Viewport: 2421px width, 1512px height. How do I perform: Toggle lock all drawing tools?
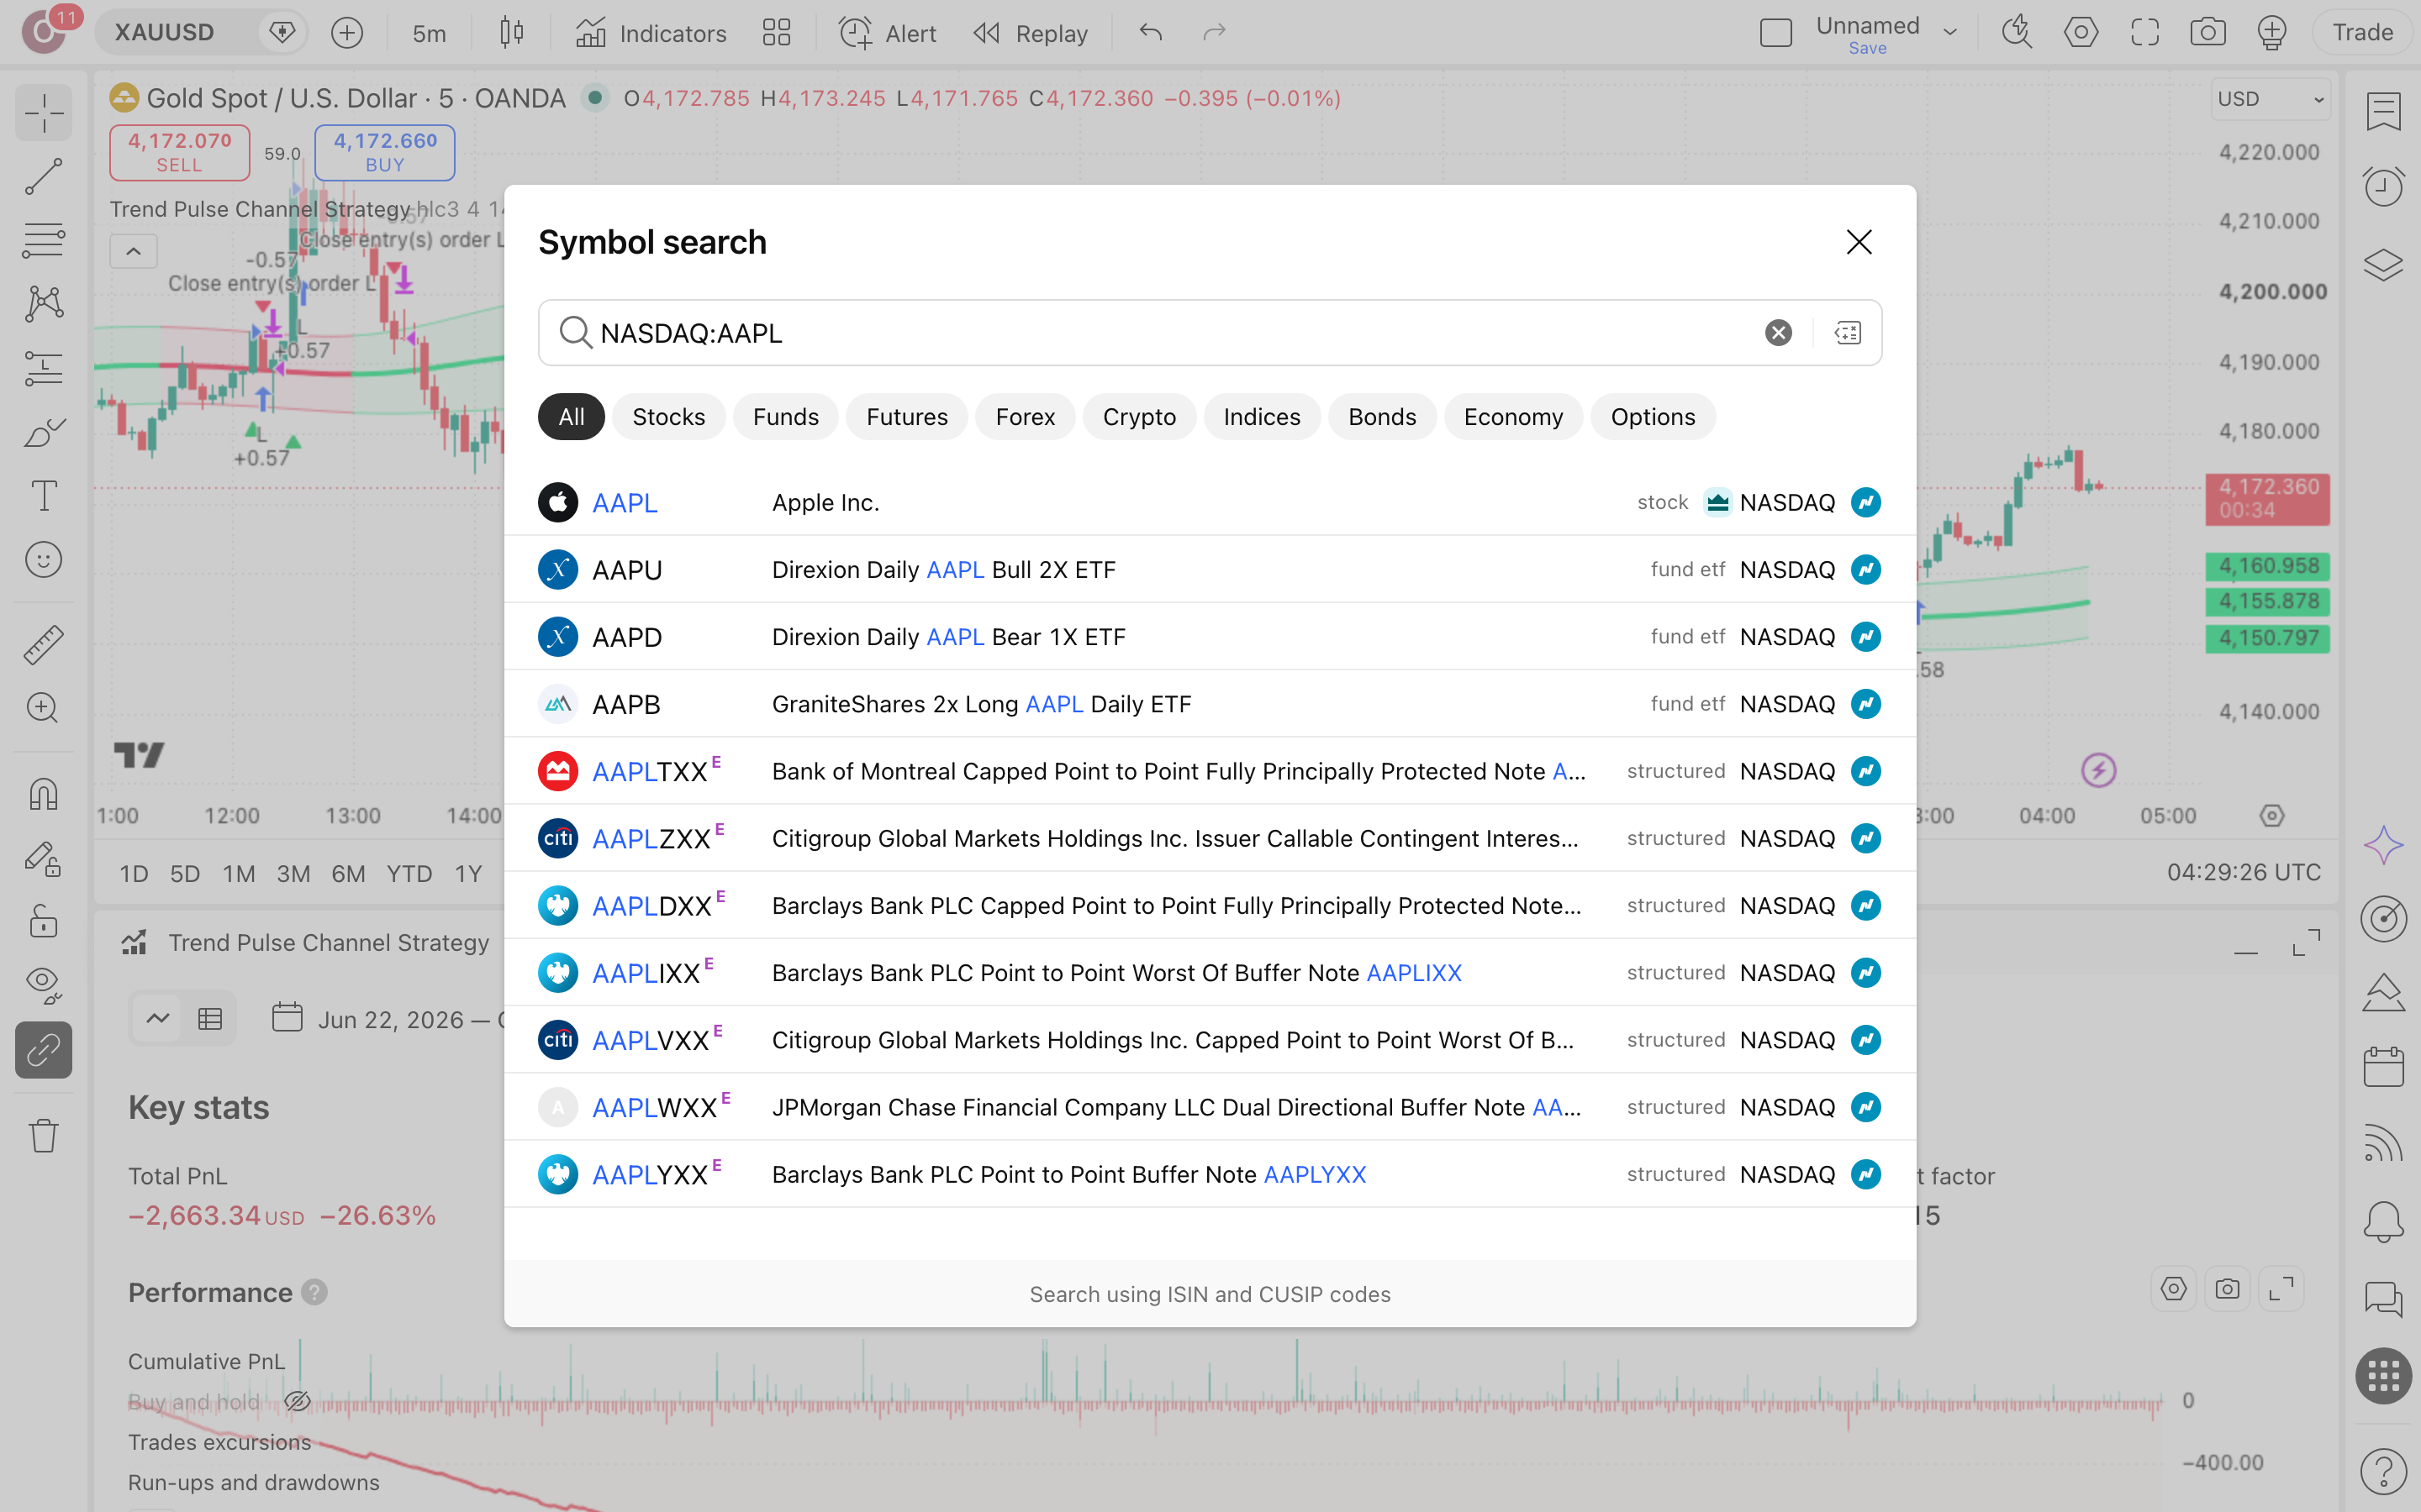point(43,921)
